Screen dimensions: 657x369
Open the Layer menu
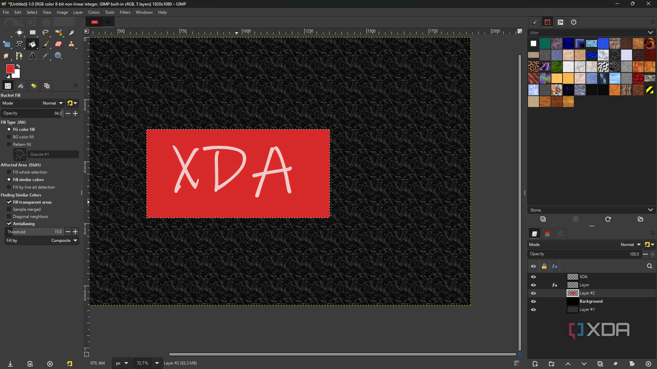pos(78,12)
